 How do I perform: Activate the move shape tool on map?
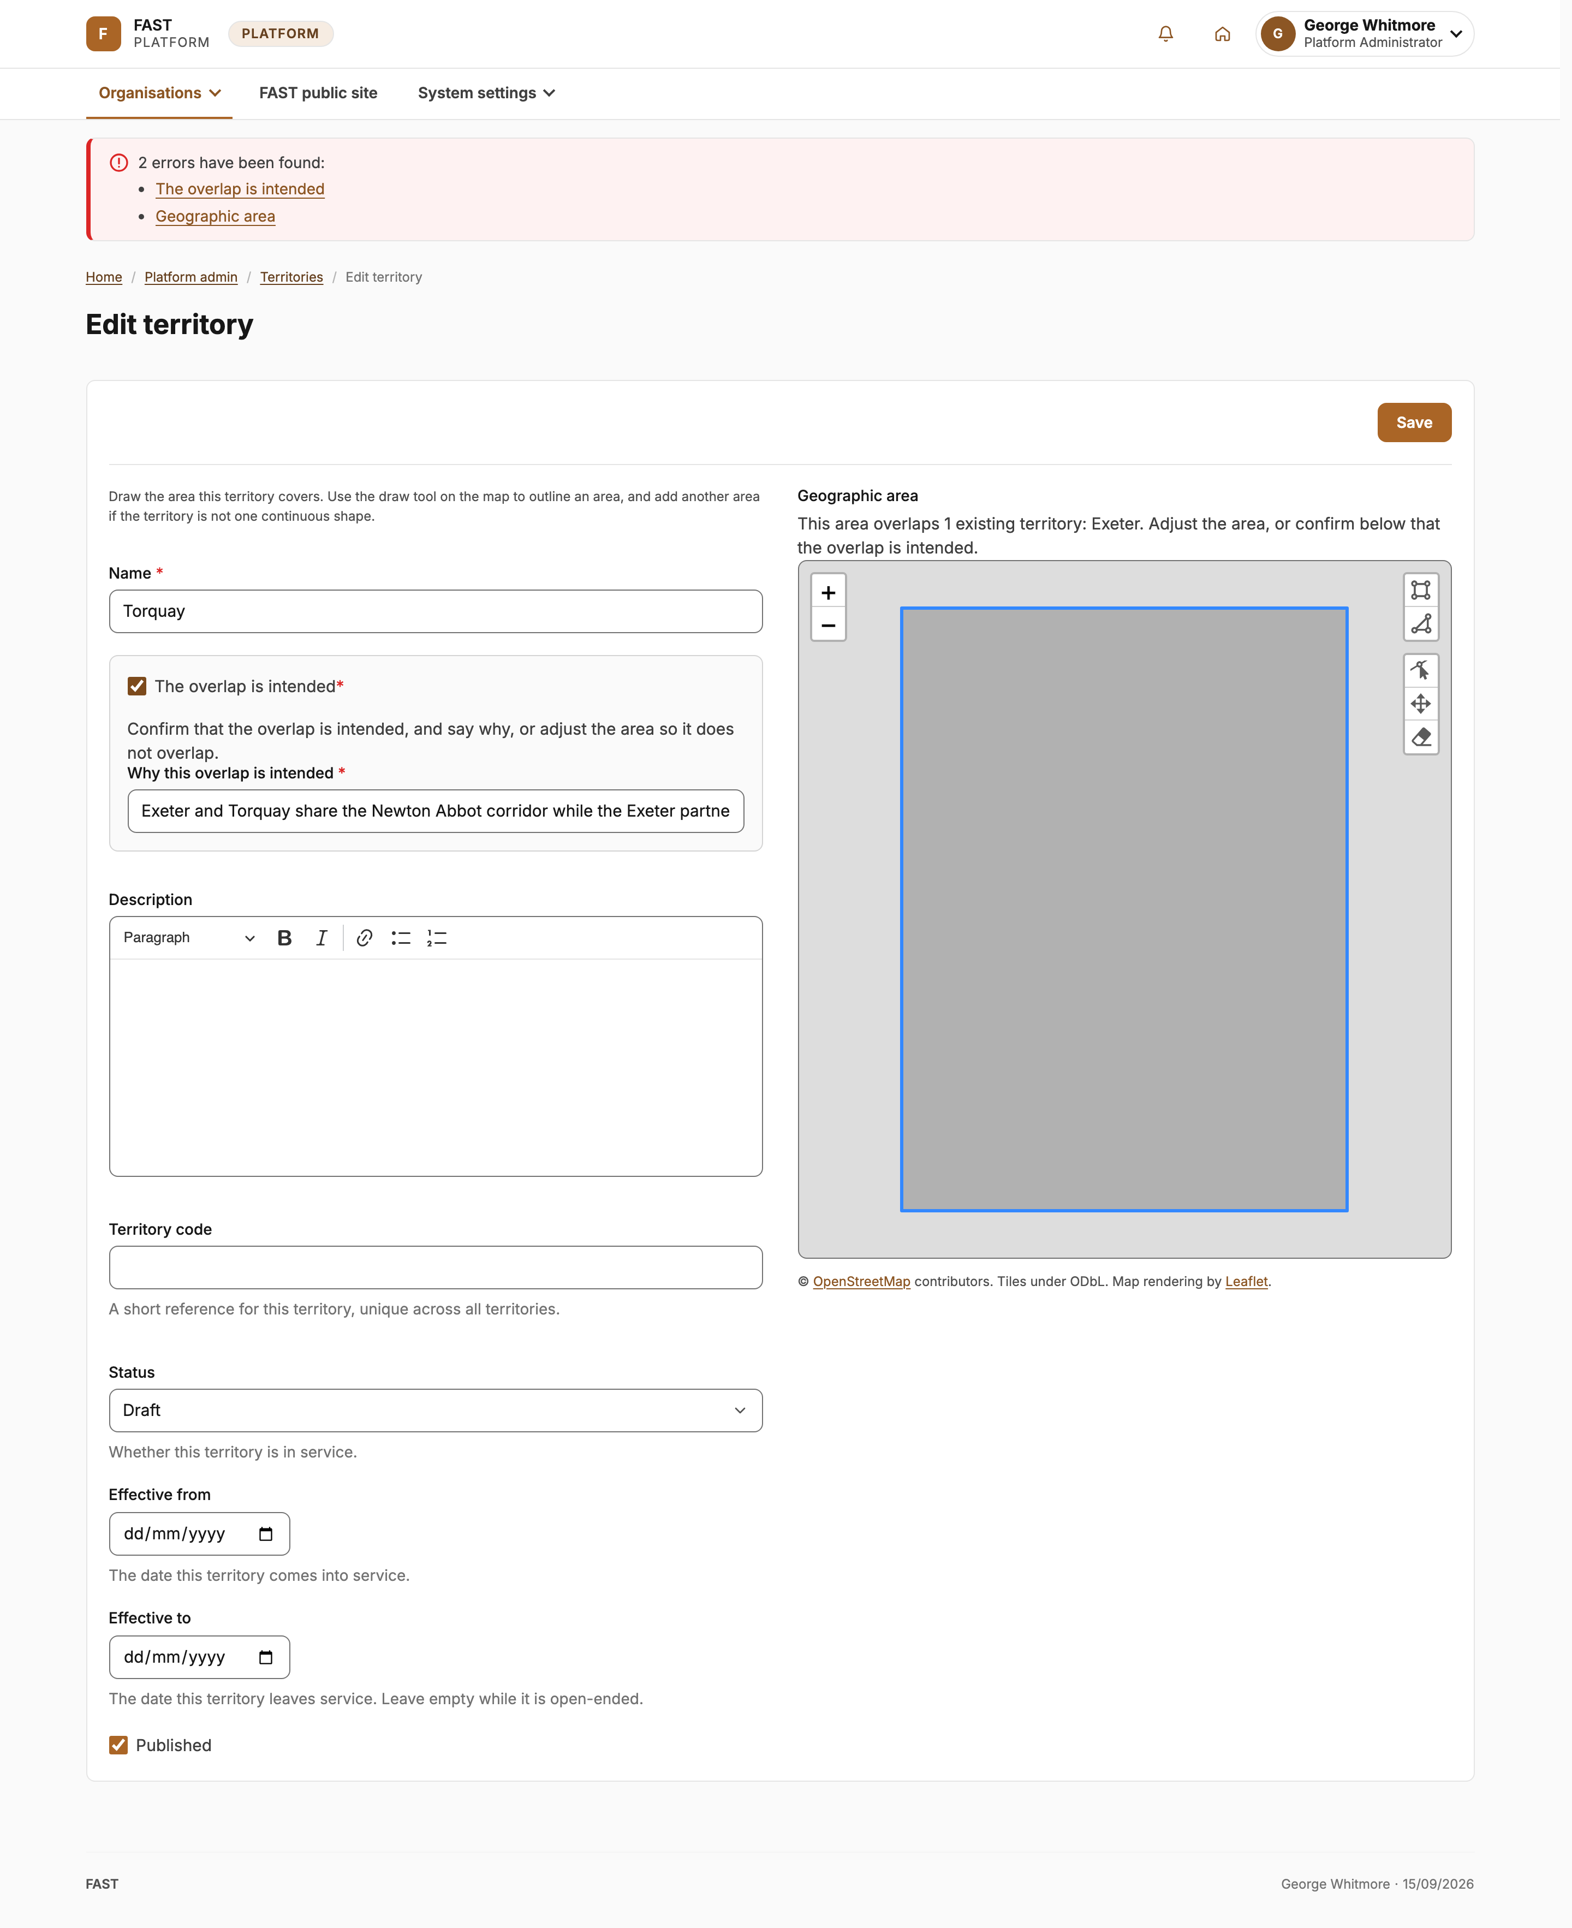(x=1420, y=704)
